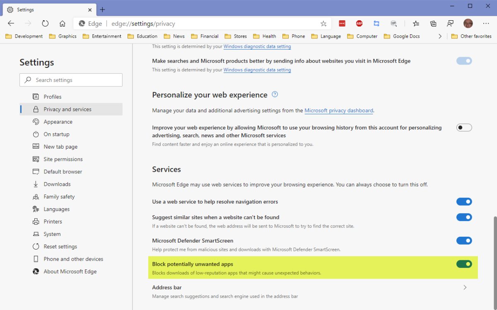
Task: Open About Microsoft Edge page
Action: 71,272
